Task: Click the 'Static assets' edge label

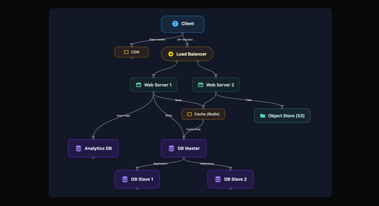Action: point(157,39)
